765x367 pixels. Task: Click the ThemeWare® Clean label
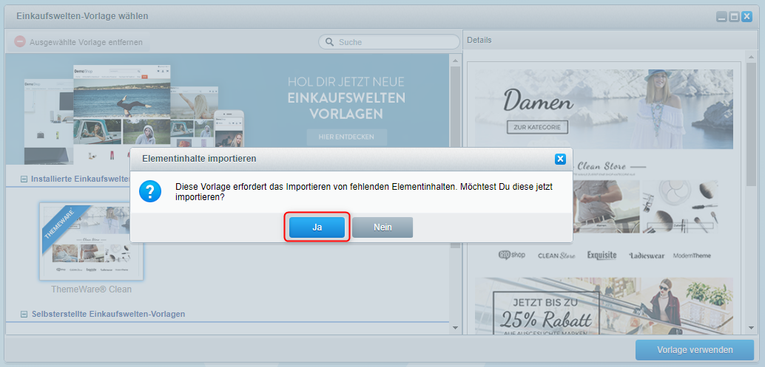(91, 289)
